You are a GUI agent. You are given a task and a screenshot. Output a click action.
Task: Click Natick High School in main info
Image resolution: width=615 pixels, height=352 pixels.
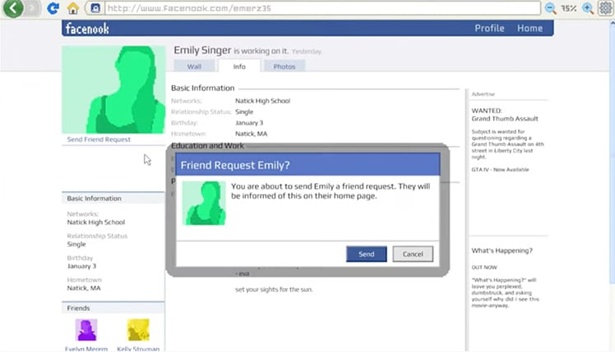coord(262,101)
